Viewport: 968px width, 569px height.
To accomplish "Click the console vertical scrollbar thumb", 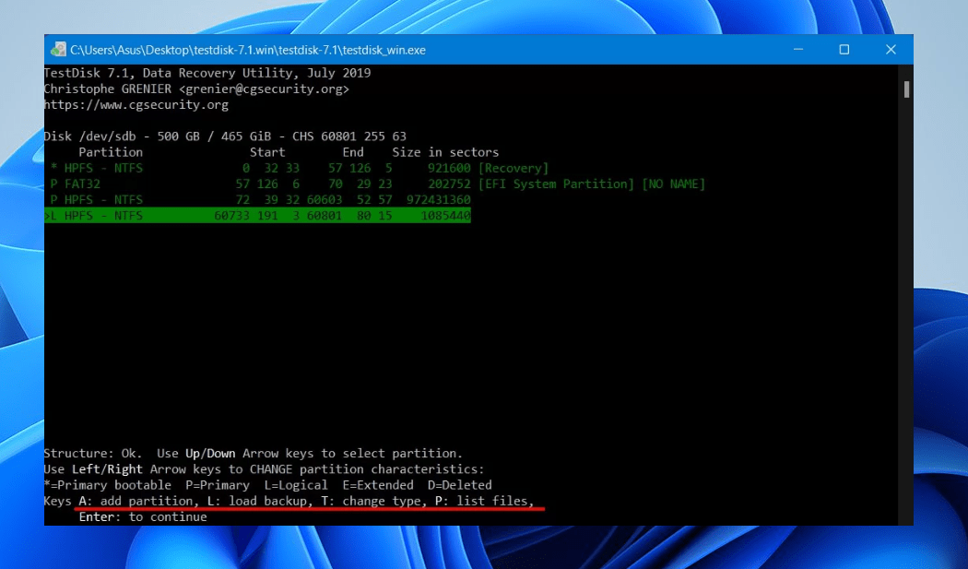I will point(906,89).
